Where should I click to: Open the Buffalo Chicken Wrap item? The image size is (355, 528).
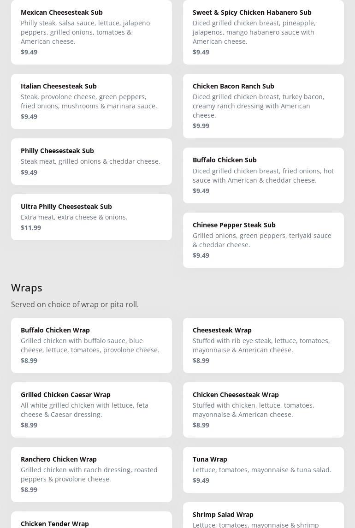(x=91, y=345)
